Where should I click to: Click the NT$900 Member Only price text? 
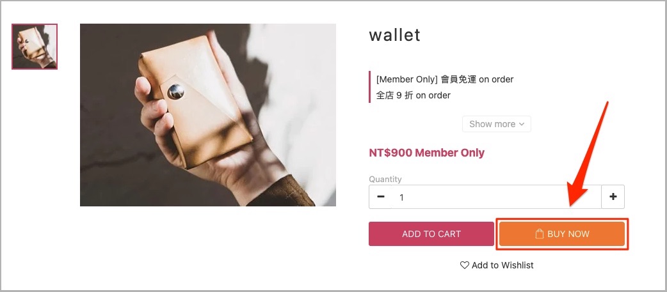[x=427, y=153]
